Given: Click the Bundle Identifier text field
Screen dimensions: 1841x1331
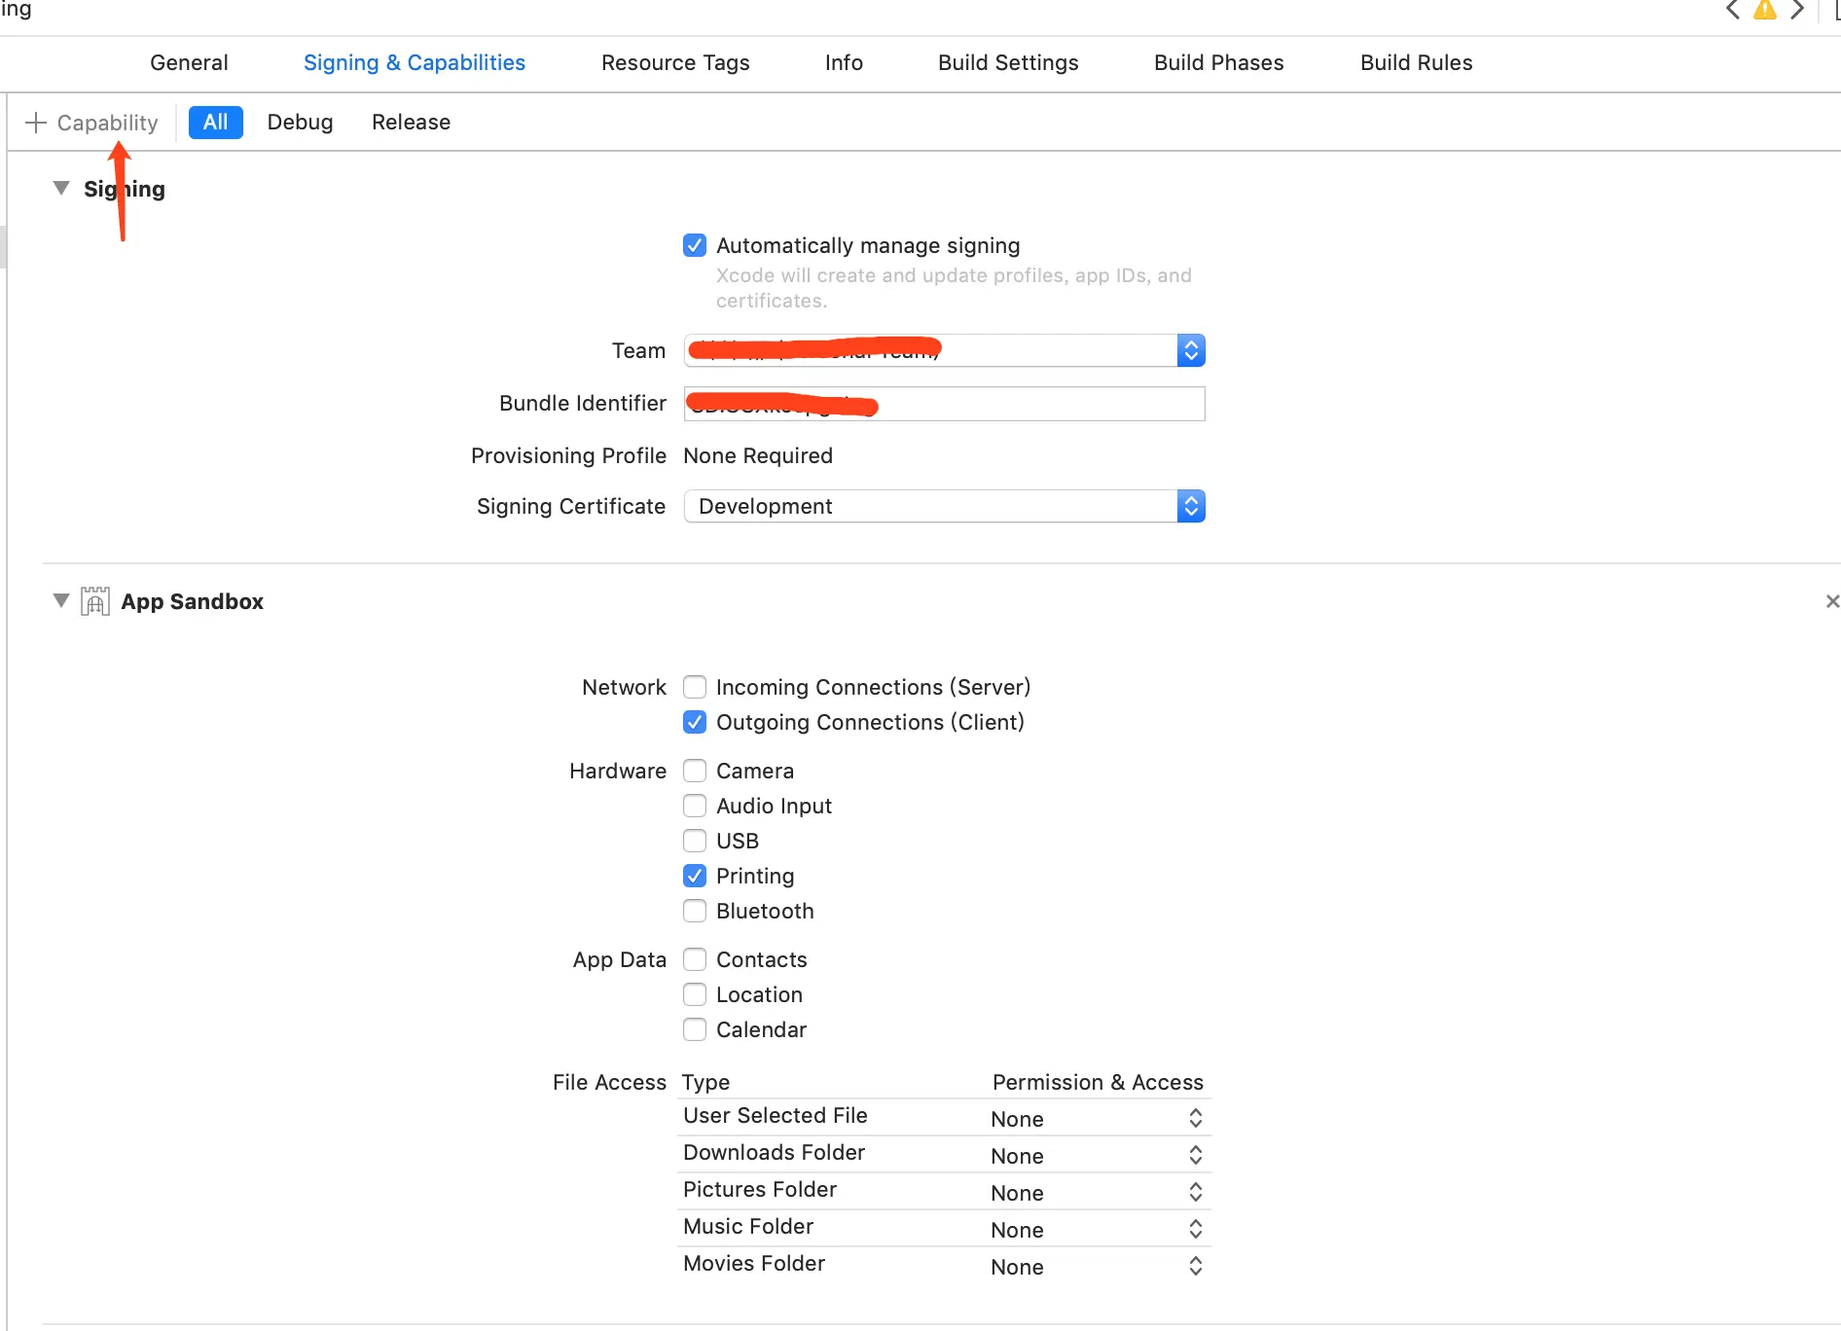Looking at the screenshot, I should tap(944, 404).
